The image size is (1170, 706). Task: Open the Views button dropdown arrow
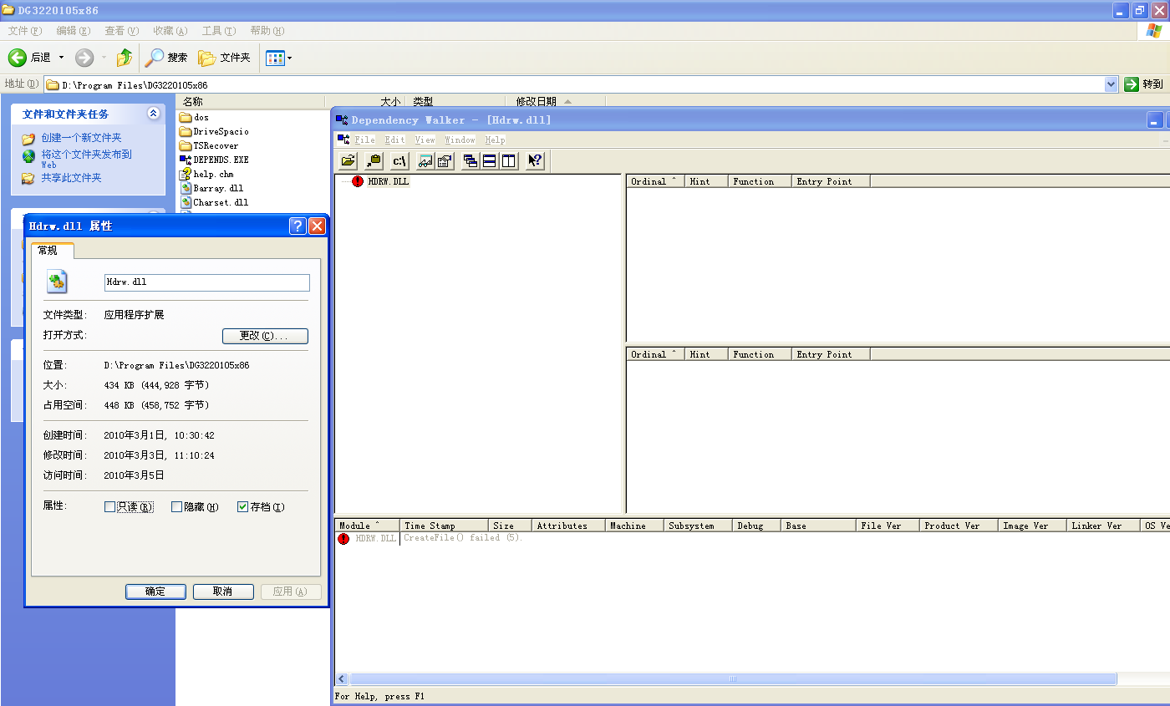(x=289, y=58)
